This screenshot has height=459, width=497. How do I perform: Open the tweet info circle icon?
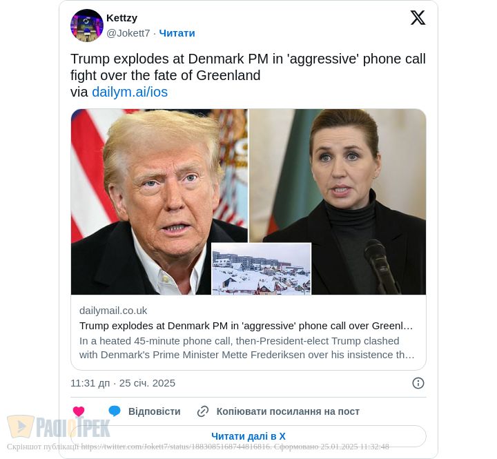pyautogui.click(x=418, y=383)
